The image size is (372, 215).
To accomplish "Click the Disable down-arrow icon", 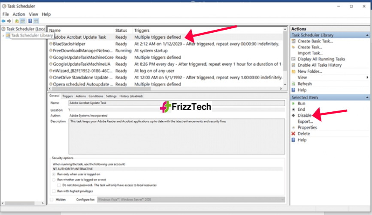I will tap(293, 115).
